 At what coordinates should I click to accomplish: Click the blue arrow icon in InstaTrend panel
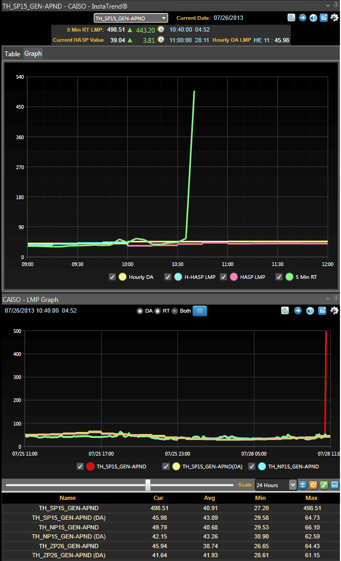tap(303, 18)
